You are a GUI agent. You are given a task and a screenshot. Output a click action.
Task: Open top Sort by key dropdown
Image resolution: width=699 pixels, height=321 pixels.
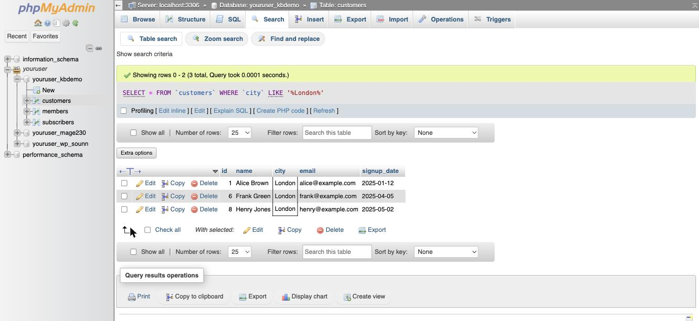point(446,133)
